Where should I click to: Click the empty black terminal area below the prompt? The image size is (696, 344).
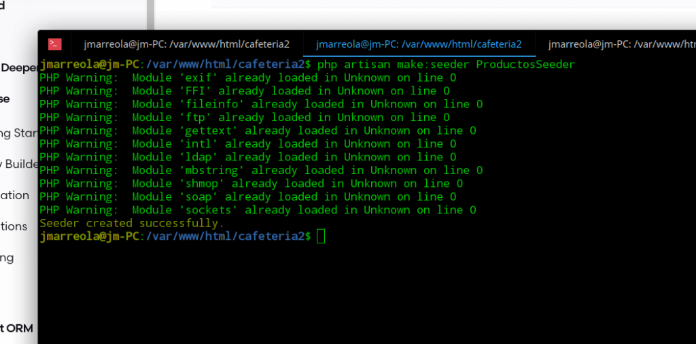coord(367,292)
